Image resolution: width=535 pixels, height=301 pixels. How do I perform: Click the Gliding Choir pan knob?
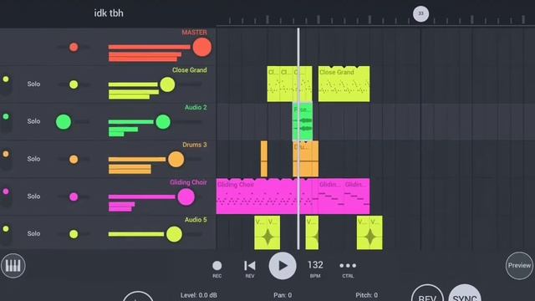74,196
